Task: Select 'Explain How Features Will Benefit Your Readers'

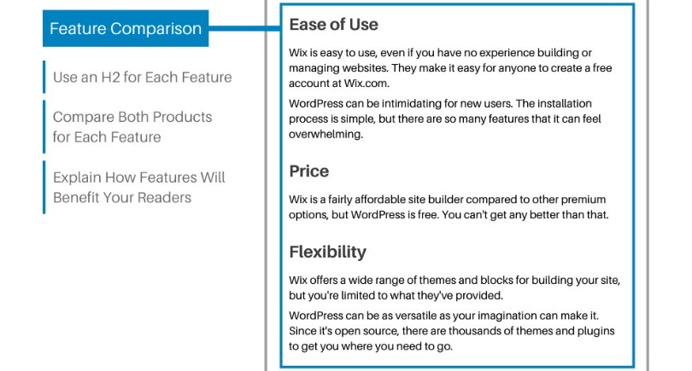Action: 139,188
